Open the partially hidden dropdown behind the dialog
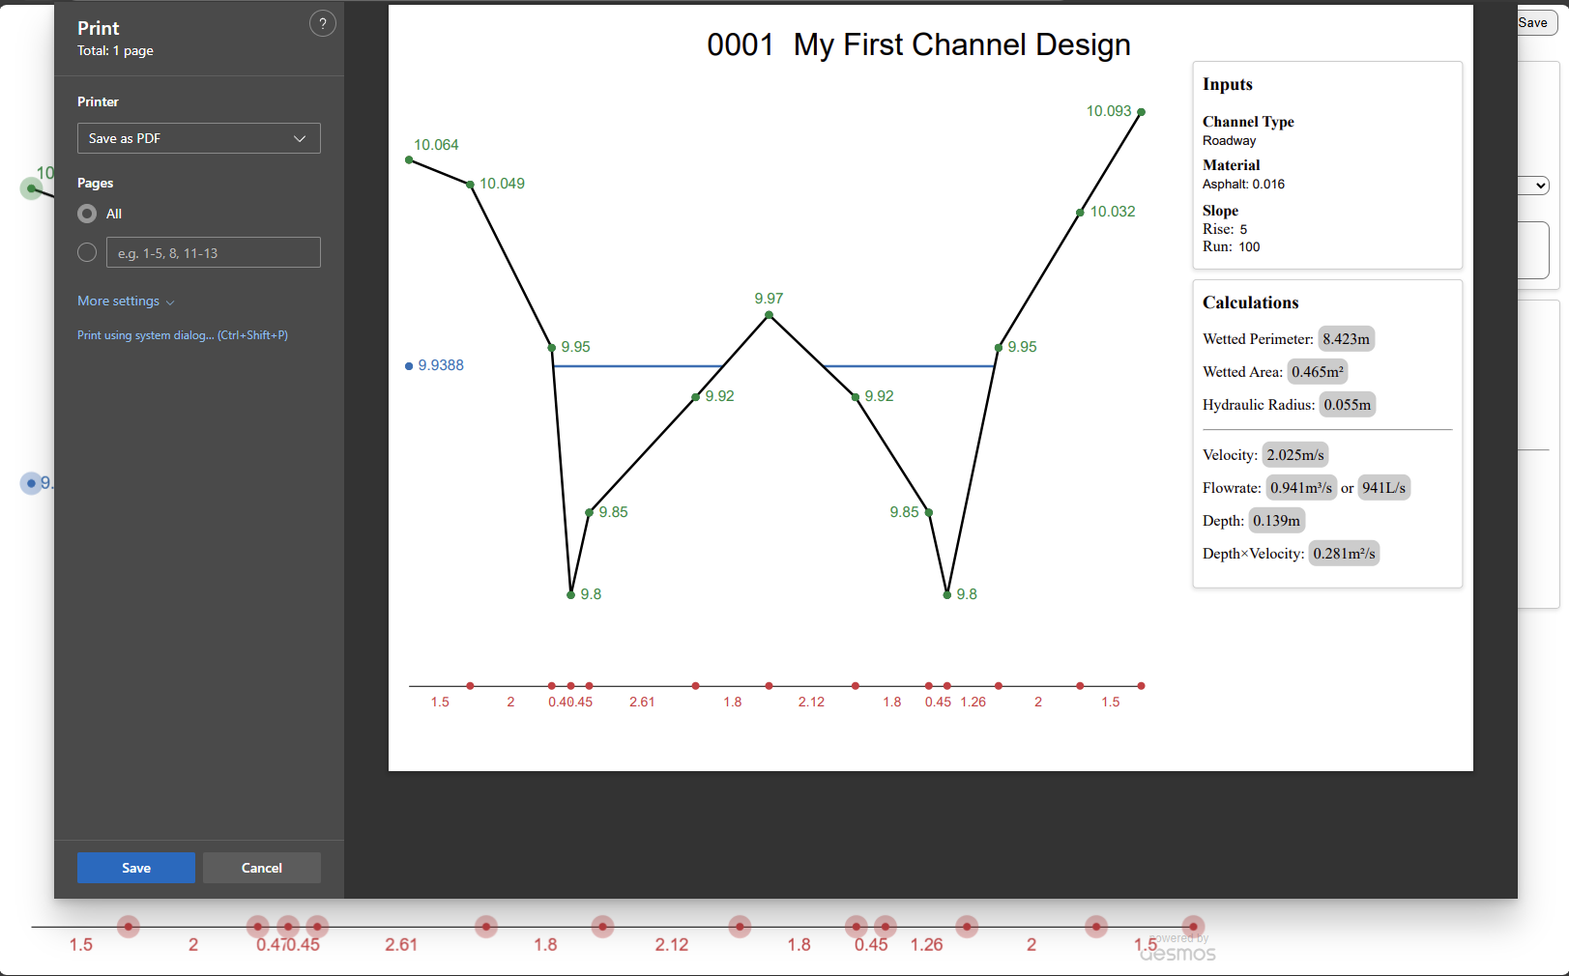The image size is (1569, 976). pyautogui.click(x=1535, y=186)
